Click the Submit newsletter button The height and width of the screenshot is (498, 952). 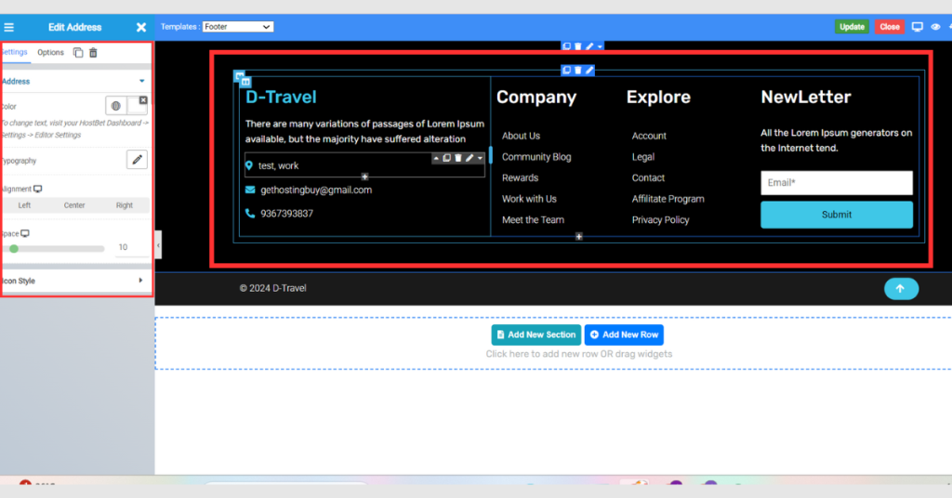[837, 215]
